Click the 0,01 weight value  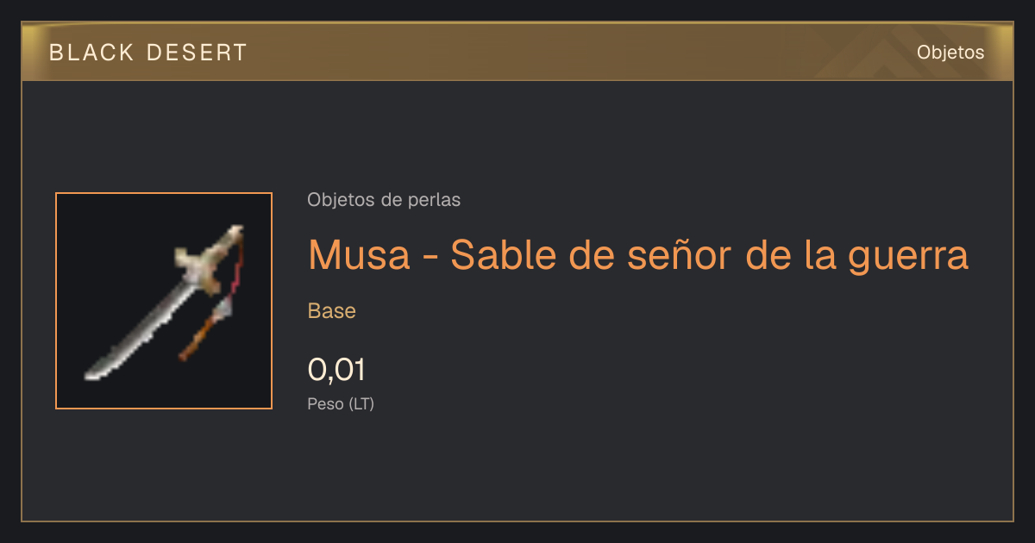click(336, 370)
